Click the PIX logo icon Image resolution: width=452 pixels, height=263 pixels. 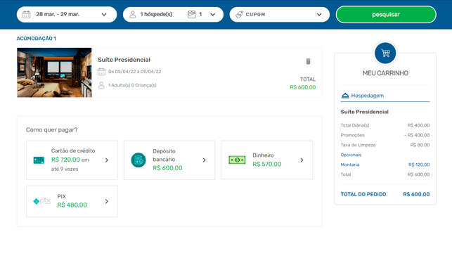pyautogui.click(x=42, y=201)
